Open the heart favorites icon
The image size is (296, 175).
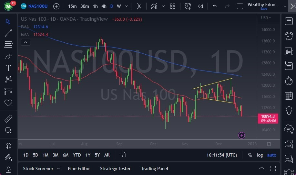coord(8,103)
